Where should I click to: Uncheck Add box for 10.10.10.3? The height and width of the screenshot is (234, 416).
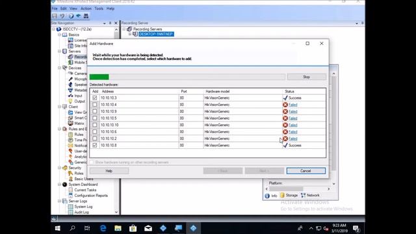point(95,98)
